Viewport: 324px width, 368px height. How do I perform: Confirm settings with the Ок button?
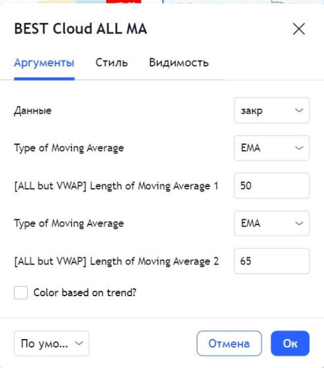click(x=290, y=344)
